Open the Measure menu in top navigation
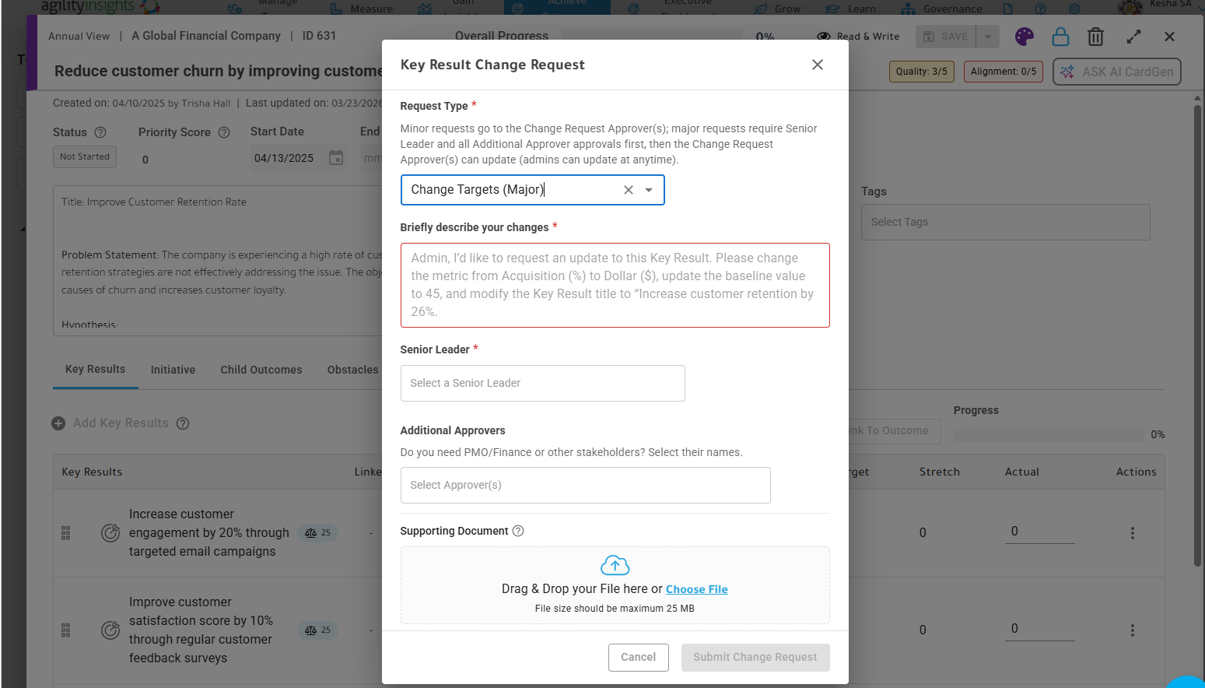The height and width of the screenshot is (688, 1205). pos(363,9)
